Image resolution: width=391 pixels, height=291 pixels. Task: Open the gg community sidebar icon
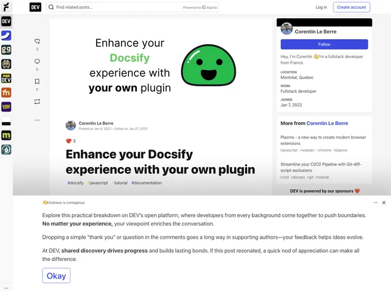coord(6,50)
